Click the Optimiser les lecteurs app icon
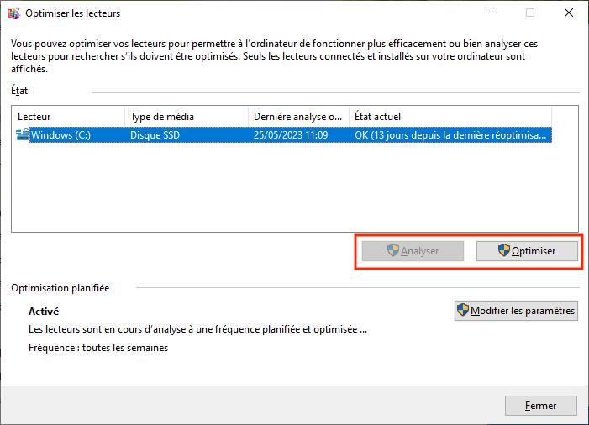This screenshot has height=425, width=589. pos(13,13)
